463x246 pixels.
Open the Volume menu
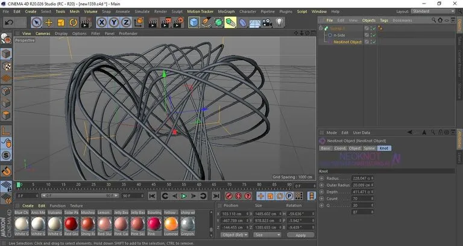[90, 11]
